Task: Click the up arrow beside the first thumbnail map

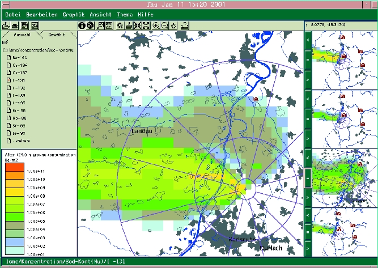Action: click(x=308, y=40)
